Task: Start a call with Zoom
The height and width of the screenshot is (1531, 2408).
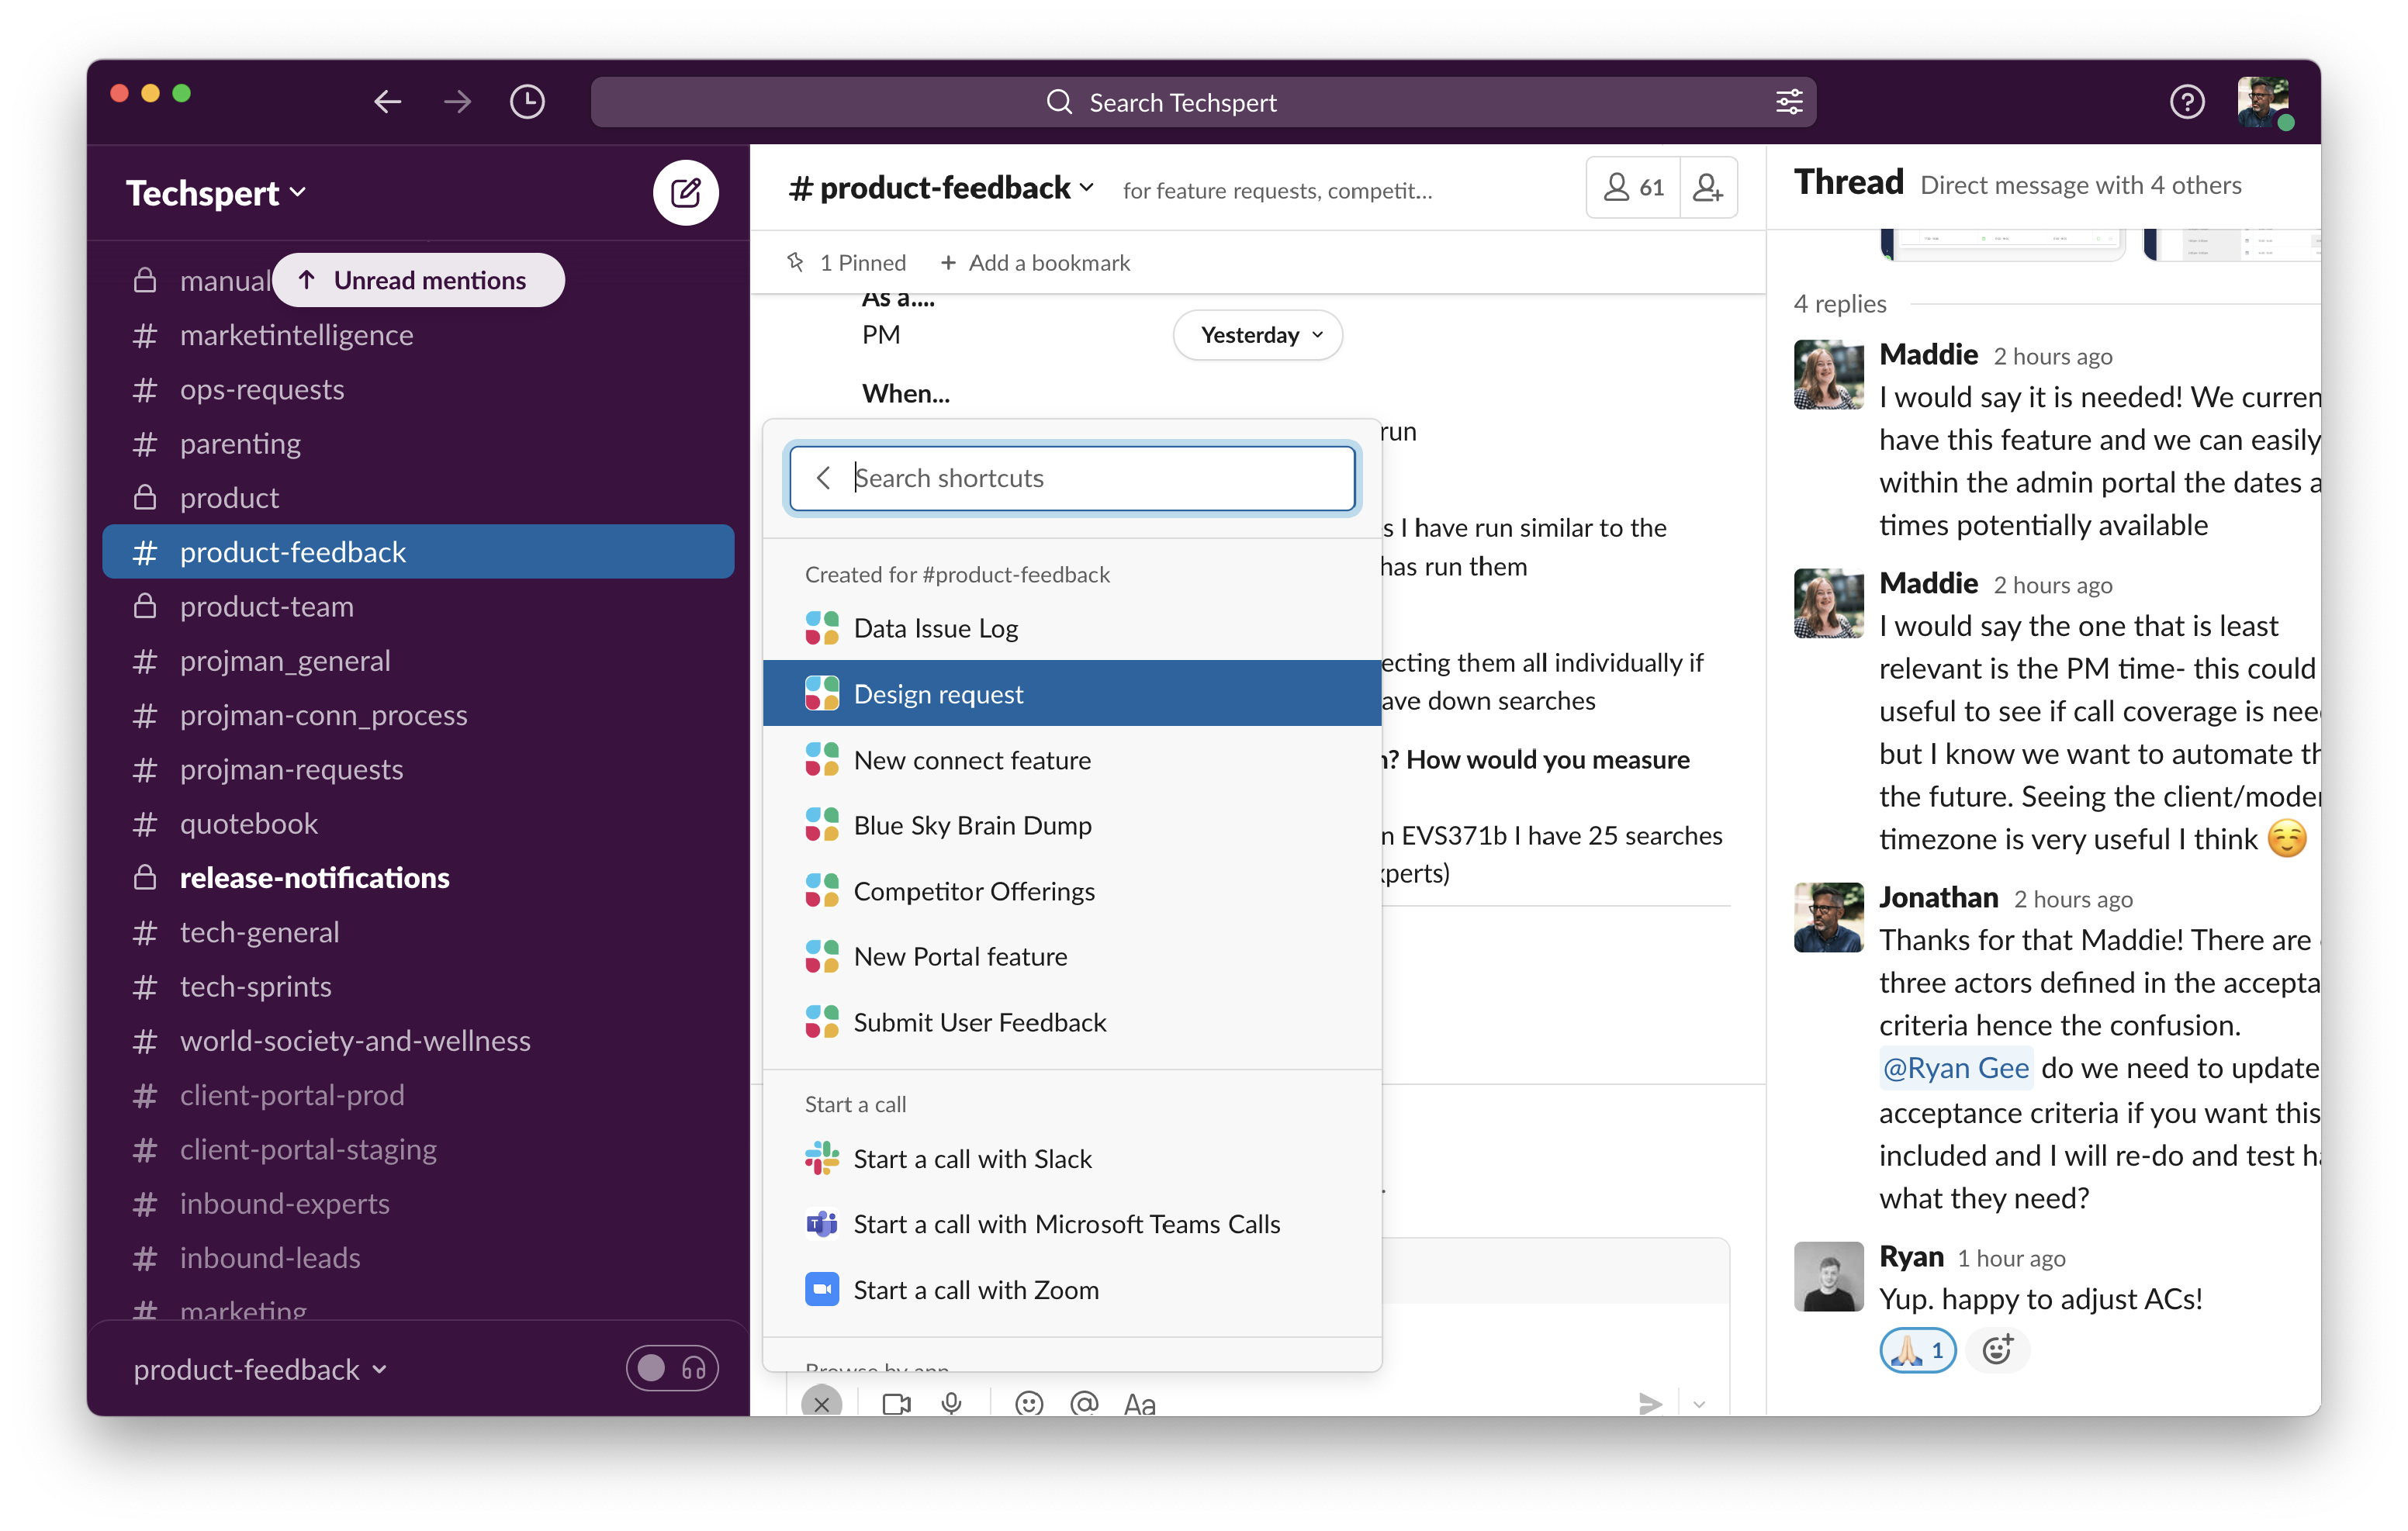Action: tap(1072, 1290)
